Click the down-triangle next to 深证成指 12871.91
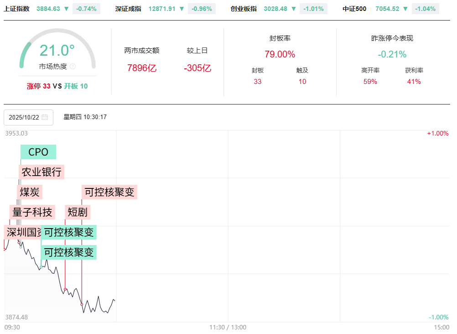 click(182, 9)
